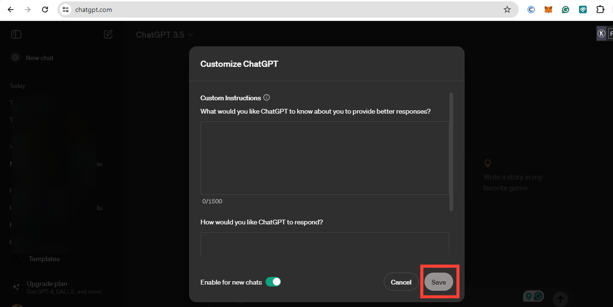Save the custom instructions
The height and width of the screenshot is (307, 613).
[438, 282]
